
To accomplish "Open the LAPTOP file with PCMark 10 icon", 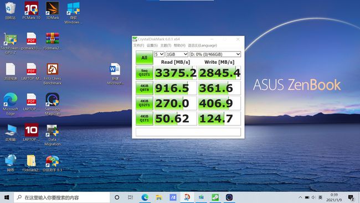I will [32, 133].
